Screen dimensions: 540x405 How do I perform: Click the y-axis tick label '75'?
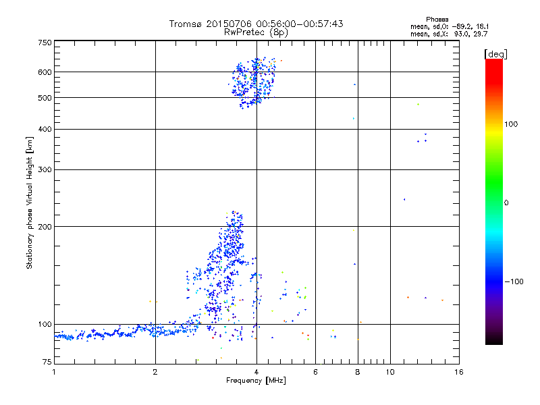pos(47,362)
